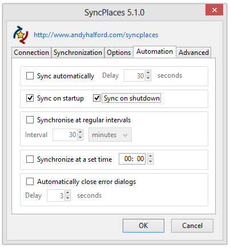Open the Synchronization tab
The height and width of the screenshot is (248, 230).
pyautogui.click(x=78, y=53)
